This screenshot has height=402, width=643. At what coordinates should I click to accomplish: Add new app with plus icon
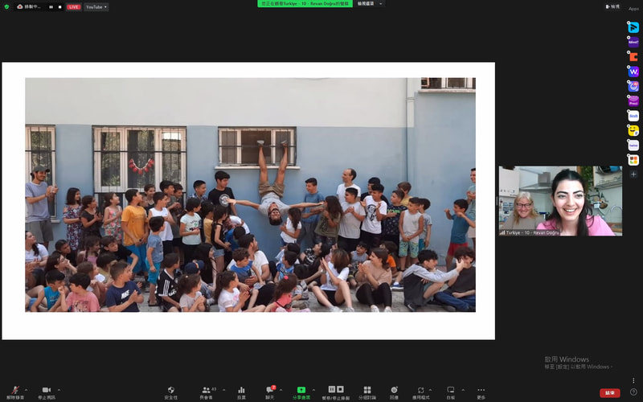pyautogui.click(x=633, y=174)
